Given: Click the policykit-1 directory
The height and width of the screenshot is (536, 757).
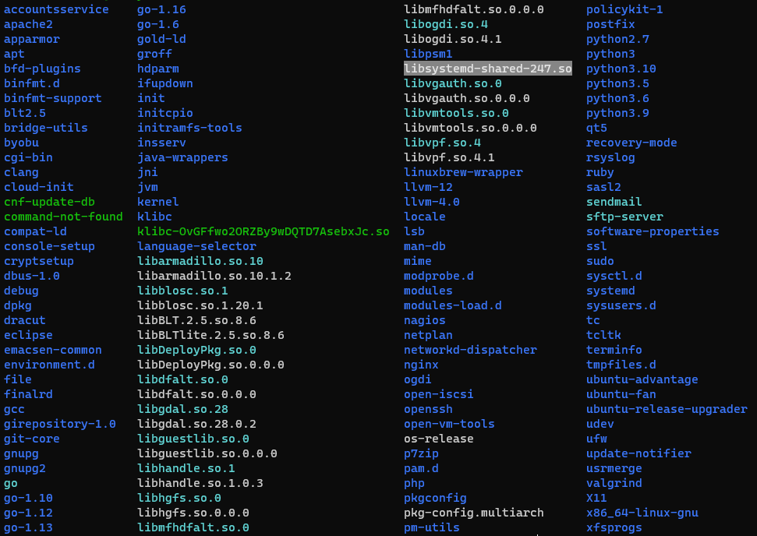Looking at the screenshot, I should click(x=624, y=9).
